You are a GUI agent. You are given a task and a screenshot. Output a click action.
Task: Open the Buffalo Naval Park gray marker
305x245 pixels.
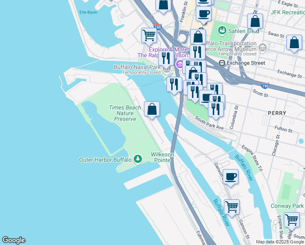click(x=167, y=69)
